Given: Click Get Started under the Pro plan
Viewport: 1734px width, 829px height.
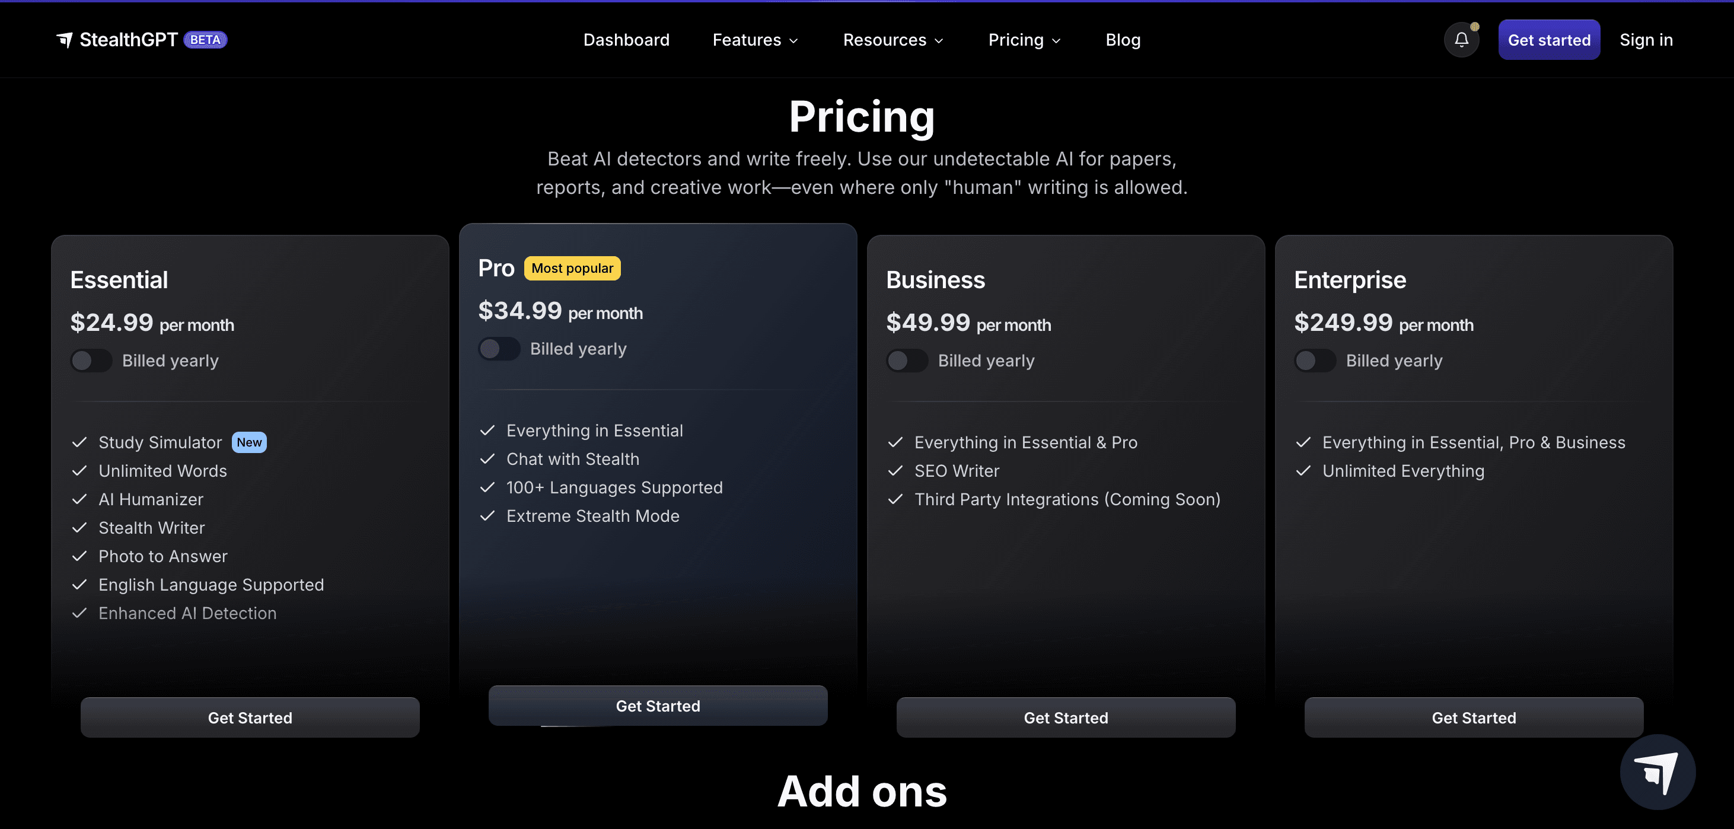Looking at the screenshot, I should pos(658,706).
